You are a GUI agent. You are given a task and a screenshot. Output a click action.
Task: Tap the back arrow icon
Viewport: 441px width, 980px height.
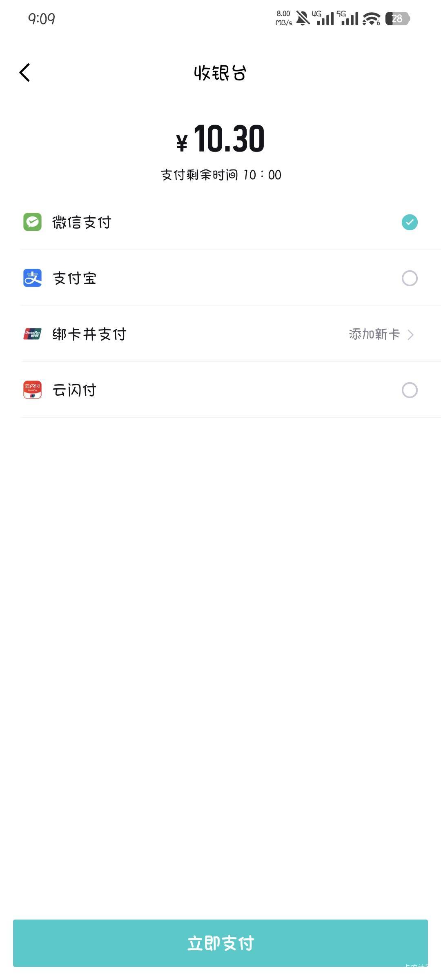25,73
